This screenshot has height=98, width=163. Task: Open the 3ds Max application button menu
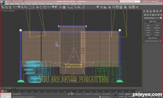point(2,2)
